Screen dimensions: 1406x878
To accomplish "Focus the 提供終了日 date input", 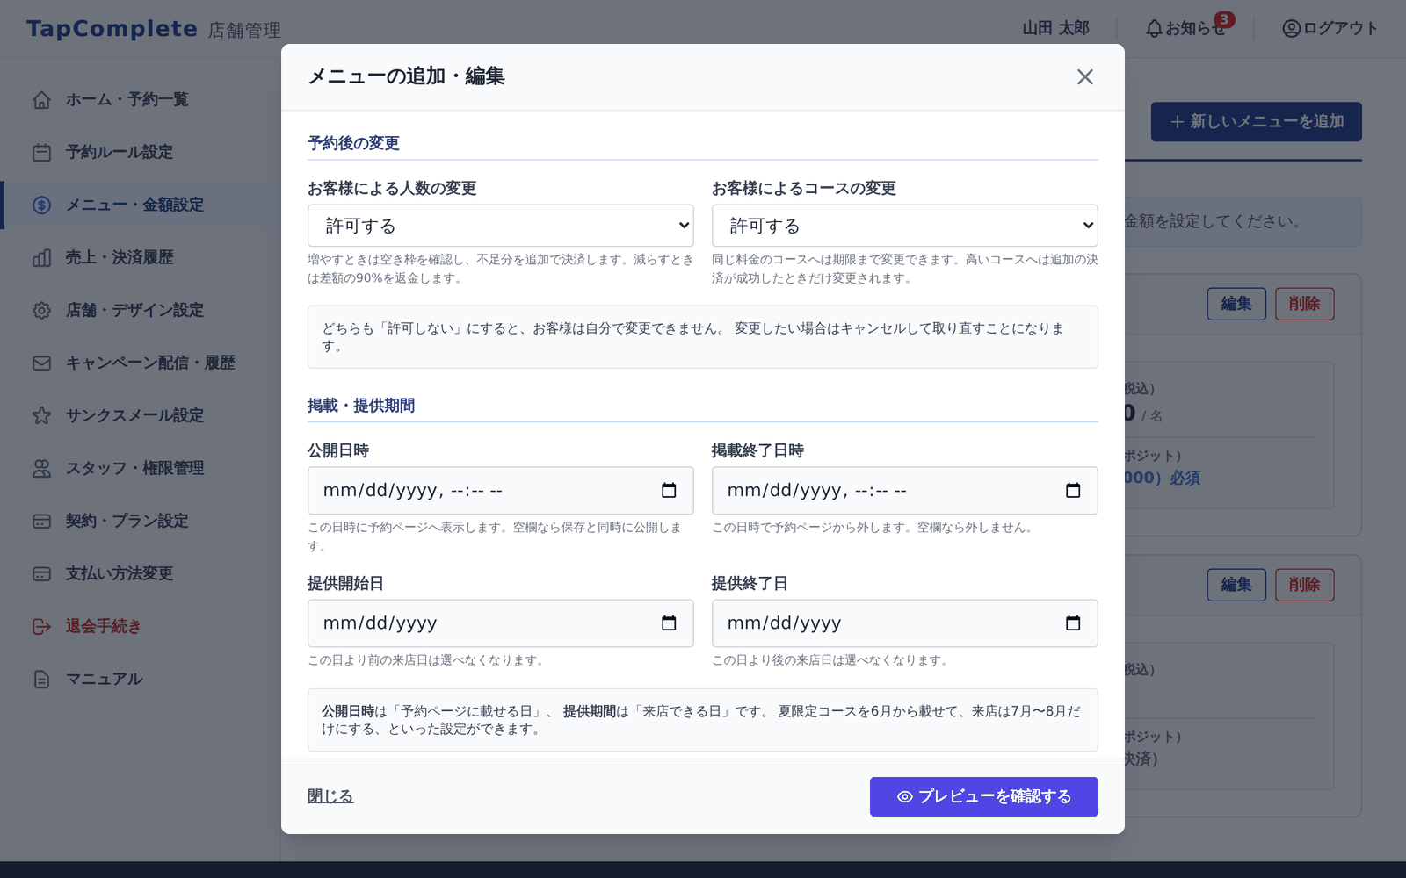I will coord(905,623).
